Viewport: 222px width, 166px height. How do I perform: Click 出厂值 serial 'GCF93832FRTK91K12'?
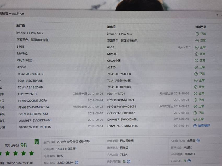point(33,114)
